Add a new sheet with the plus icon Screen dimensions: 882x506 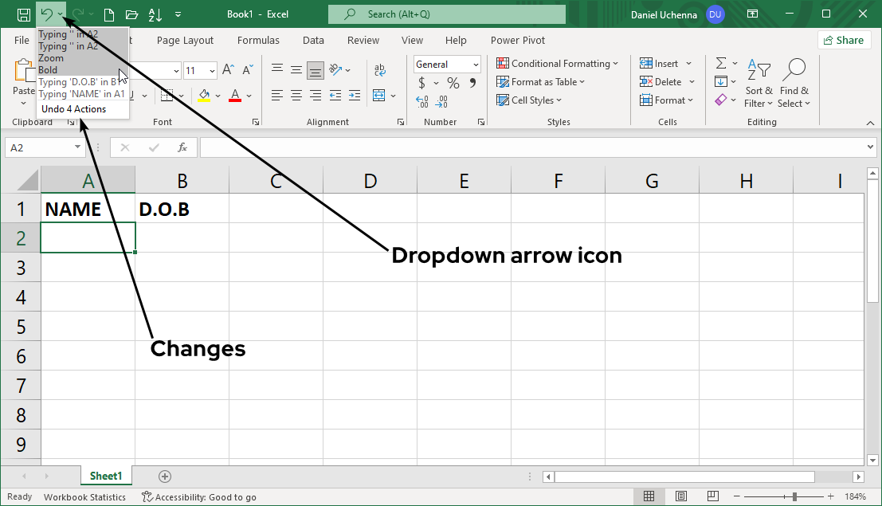click(x=165, y=477)
